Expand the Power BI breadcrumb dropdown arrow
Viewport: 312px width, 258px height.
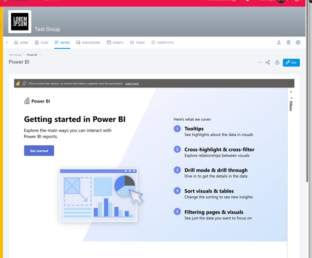[40, 55]
